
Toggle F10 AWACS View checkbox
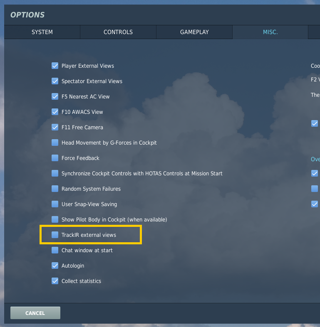pos(55,112)
